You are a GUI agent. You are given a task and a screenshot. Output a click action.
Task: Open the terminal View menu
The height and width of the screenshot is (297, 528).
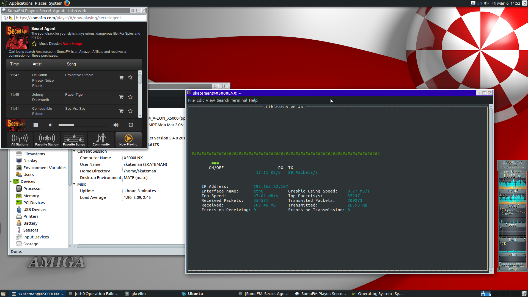(x=210, y=100)
